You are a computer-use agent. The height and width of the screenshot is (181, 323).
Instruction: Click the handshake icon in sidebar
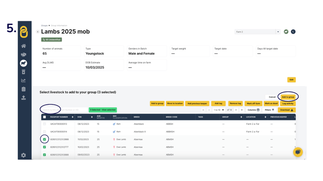point(24,54)
